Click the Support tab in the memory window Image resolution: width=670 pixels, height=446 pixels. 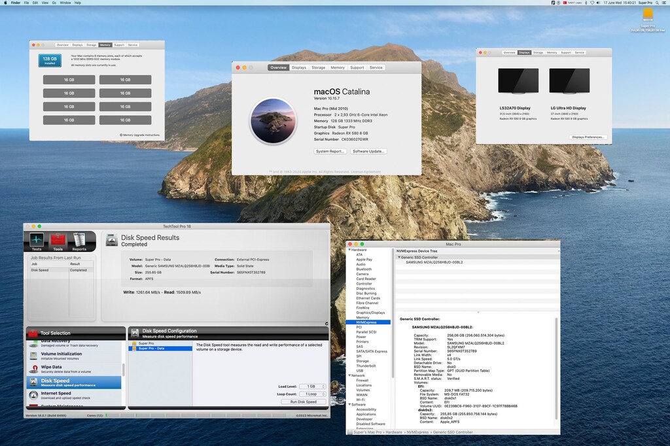click(119, 45)
